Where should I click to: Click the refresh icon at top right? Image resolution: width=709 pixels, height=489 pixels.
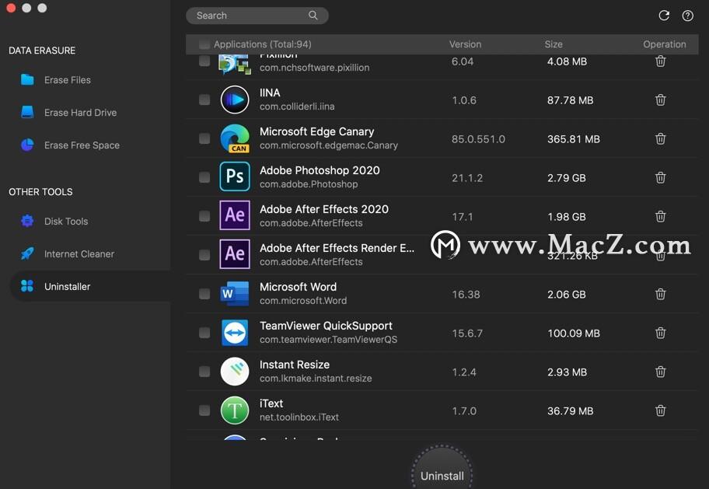point(664,16)
